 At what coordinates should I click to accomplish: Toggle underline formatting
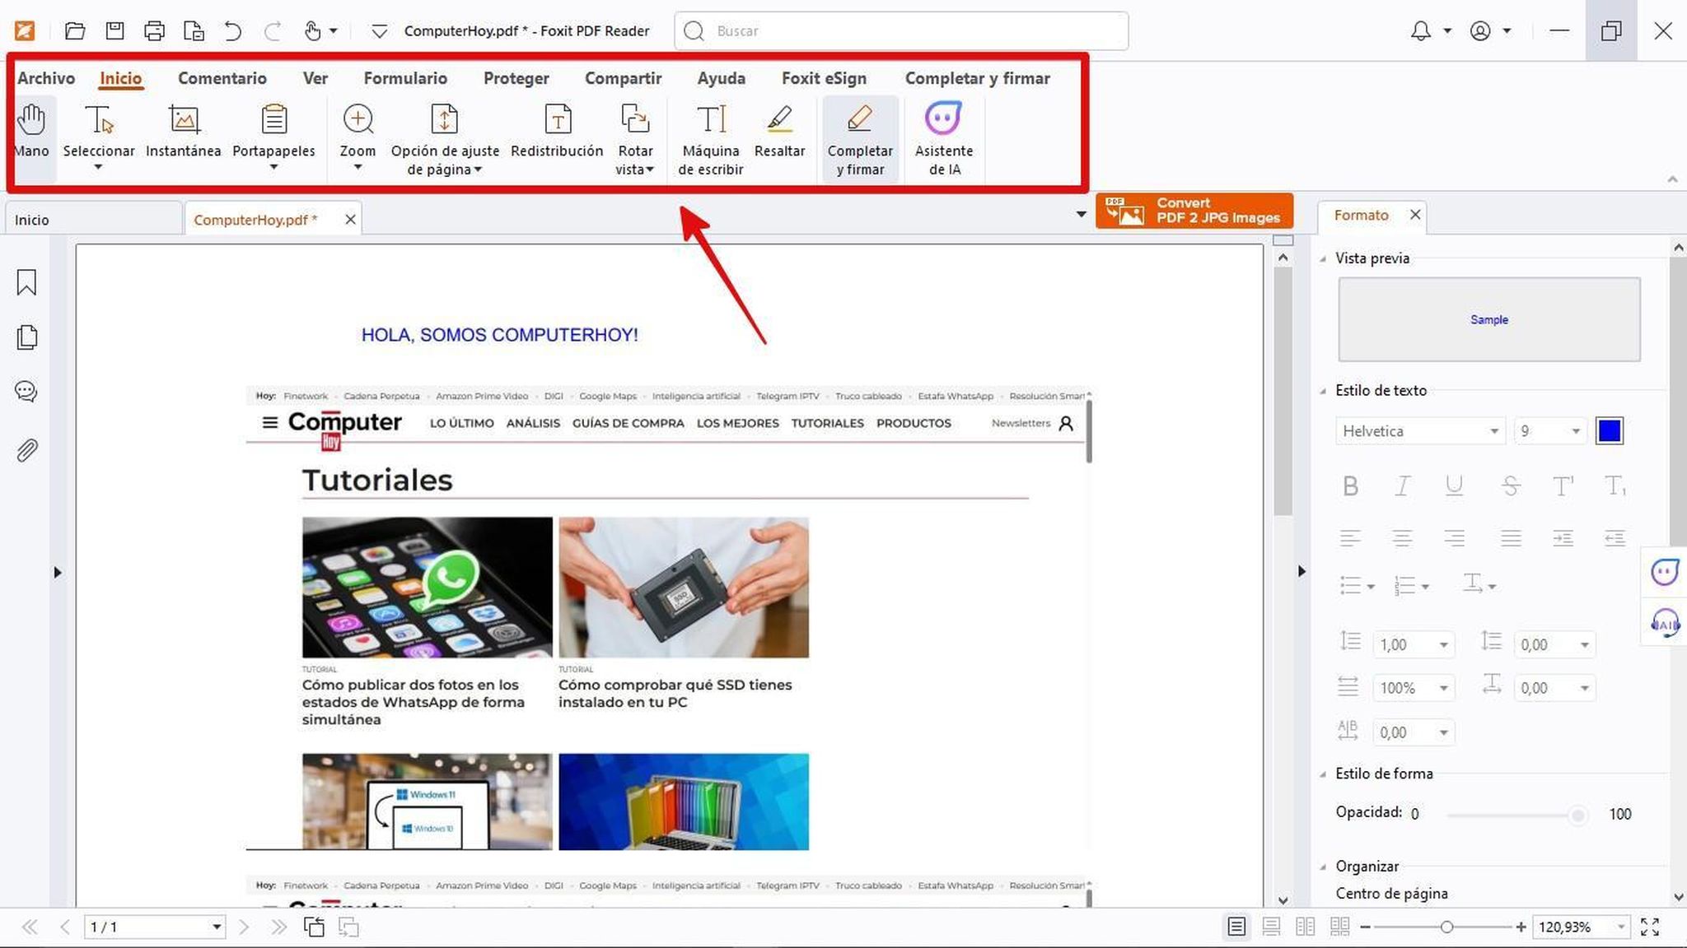1455,486
